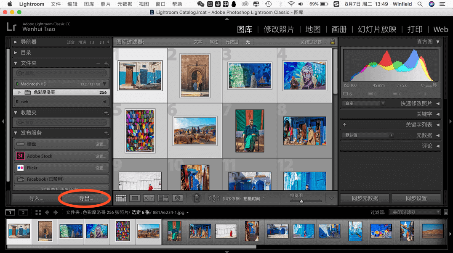This screenshot has height=253, width=453.
Task: Open the 元数据 menu in menu bar
Action: click(x=124, y=4)
